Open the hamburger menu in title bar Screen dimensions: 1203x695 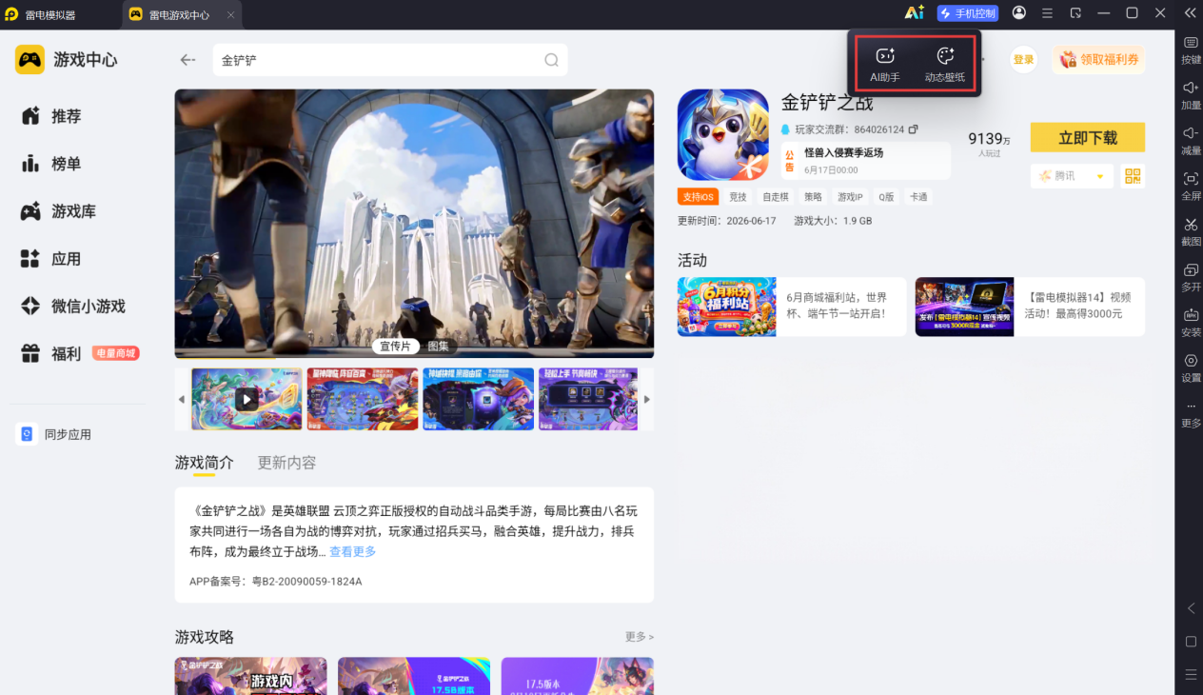1047,13
